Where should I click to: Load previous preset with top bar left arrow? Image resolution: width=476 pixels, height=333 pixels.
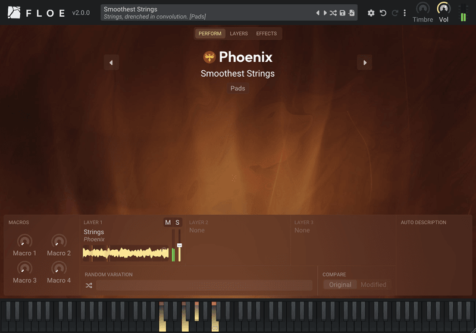tap(318, 12)
